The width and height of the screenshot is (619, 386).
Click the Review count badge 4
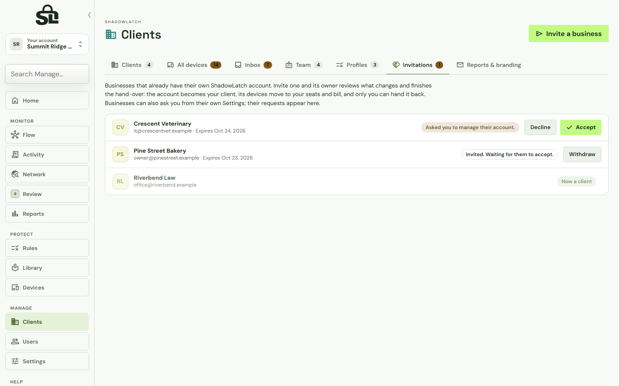click(x=15, y=194)
